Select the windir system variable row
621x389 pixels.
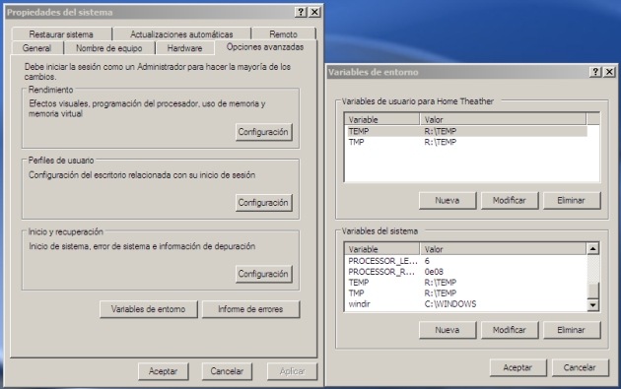pyautogui.click(x=466, y=304)
